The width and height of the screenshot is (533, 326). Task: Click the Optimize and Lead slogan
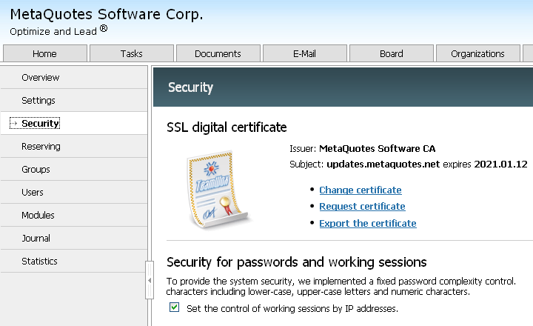coord(58,30)
